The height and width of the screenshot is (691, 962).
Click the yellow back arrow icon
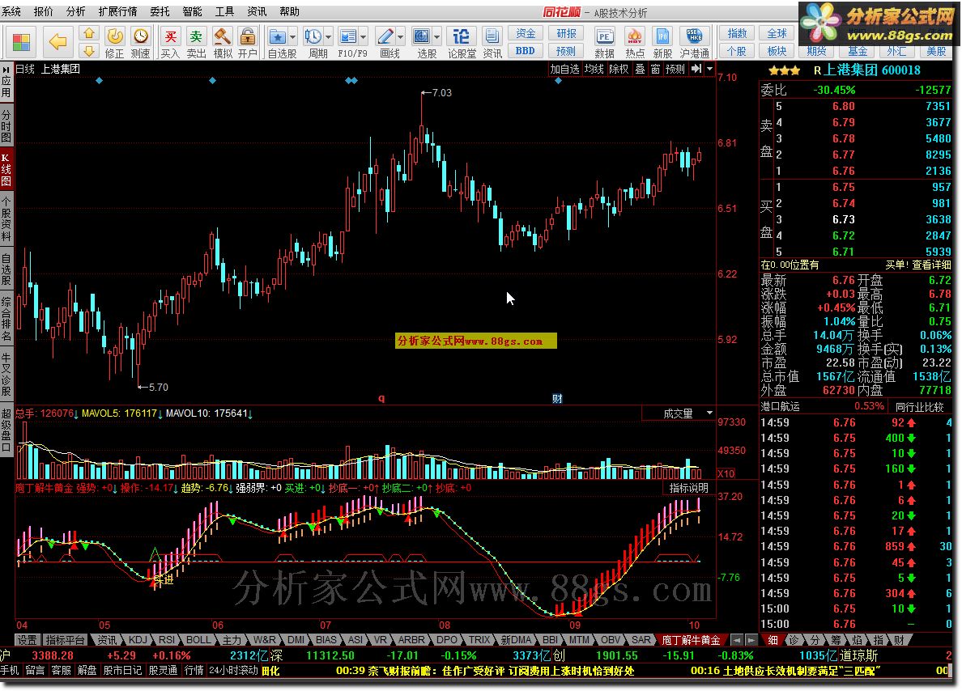point(57,42)
